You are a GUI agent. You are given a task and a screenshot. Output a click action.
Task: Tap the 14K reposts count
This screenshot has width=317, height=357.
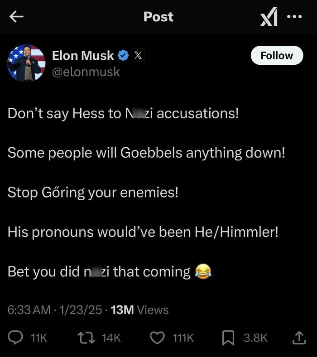tap(111, 338)
